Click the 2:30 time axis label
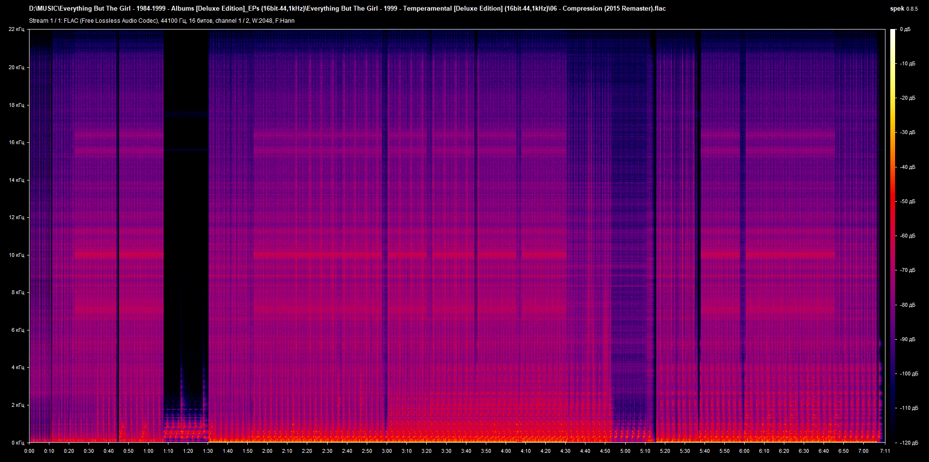Viewport: 929px width, 462px height. (328, 451)
